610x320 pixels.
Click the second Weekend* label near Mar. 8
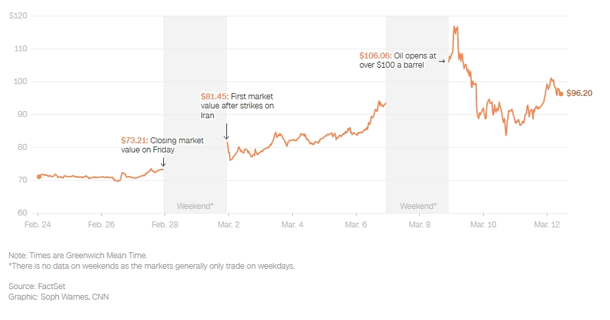coord(417,206)
